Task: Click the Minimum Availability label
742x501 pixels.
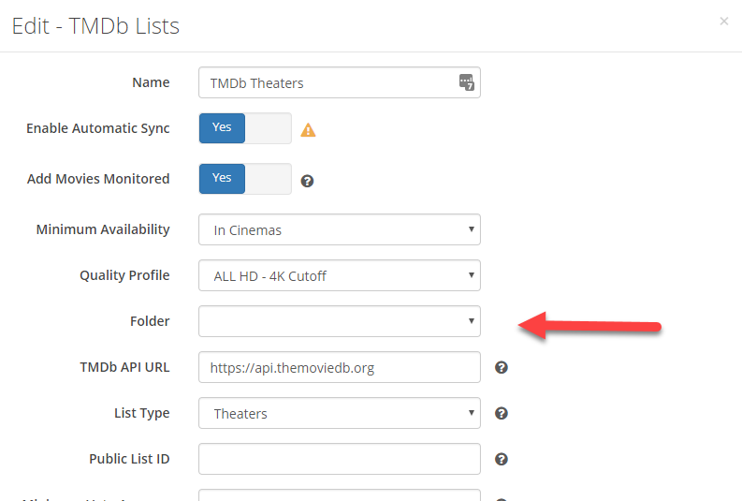Action: tap(103, 229)
